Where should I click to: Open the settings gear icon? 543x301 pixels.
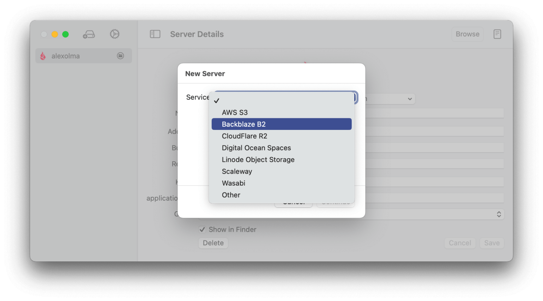(x=114, y=34)
